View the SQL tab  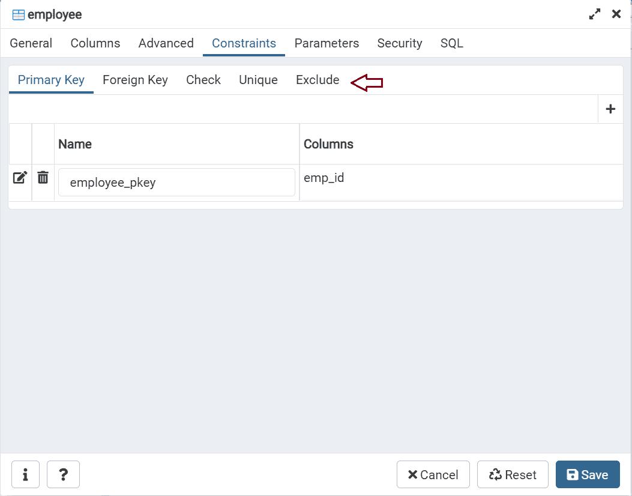pos(452,43)
